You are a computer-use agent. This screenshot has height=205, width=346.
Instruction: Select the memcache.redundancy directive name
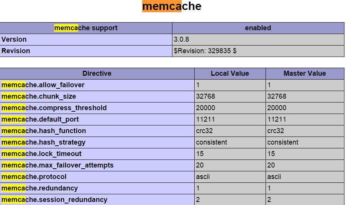tap(40, 188)
